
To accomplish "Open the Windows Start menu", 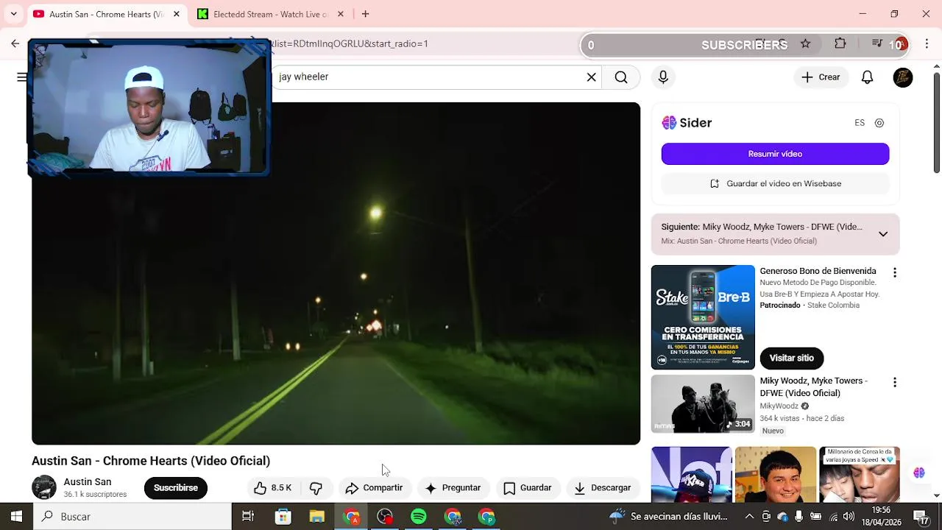I will [16, 517].
